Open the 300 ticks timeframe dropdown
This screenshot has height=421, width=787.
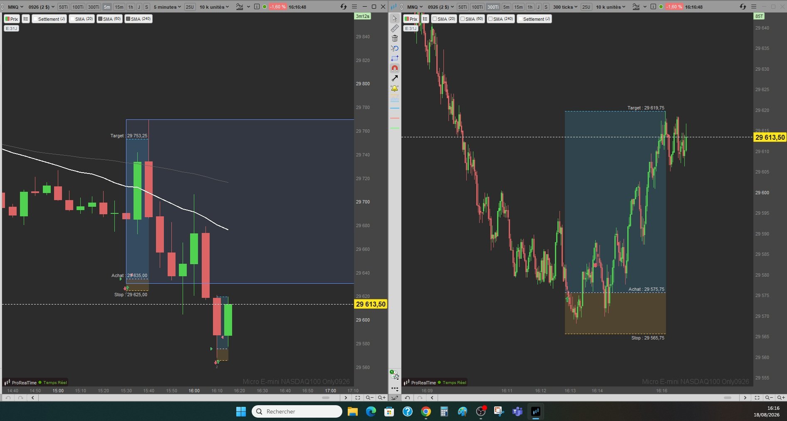coord(565,7)
